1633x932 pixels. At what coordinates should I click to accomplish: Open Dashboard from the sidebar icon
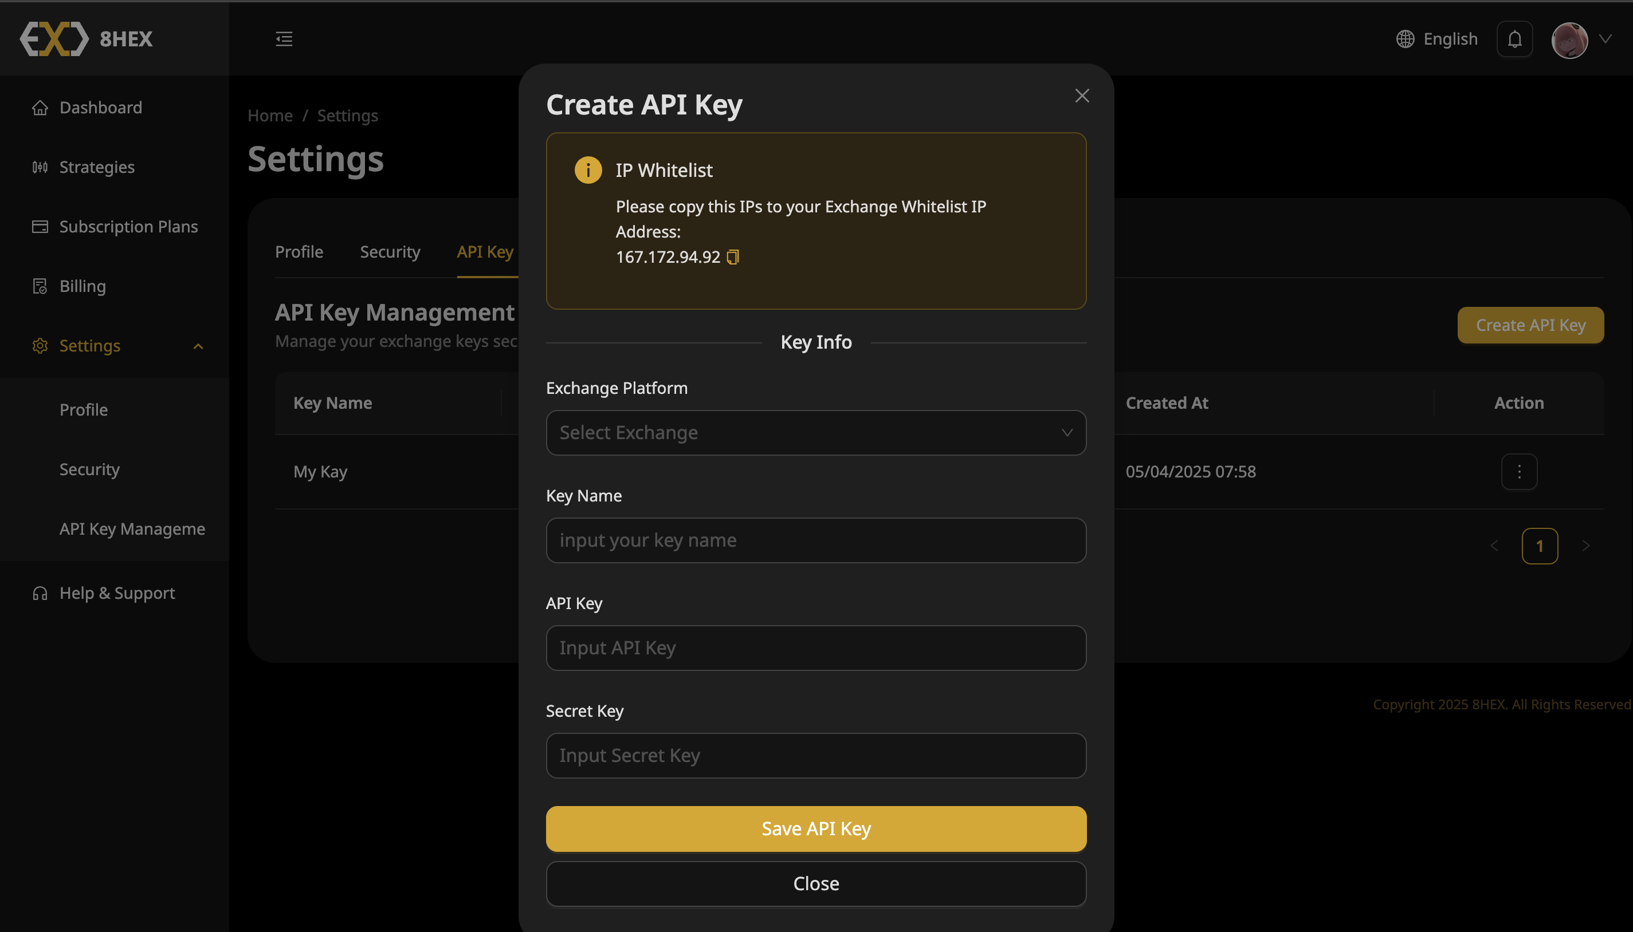[x=40, y=107]
